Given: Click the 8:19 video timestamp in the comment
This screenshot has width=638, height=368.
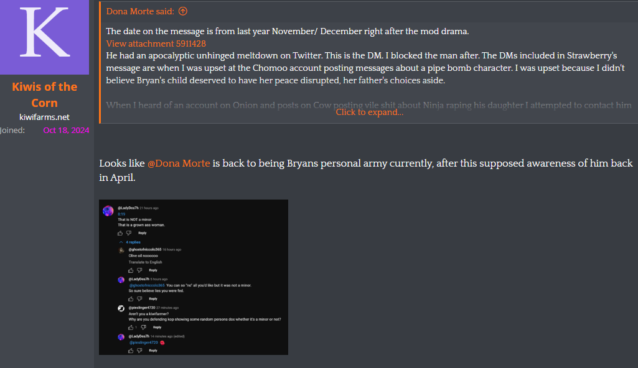Looking at the screenshot, I should [121, 214].
